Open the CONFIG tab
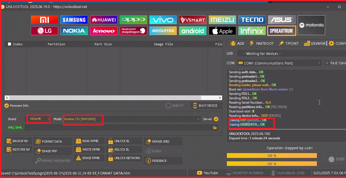This screenshot has width=346, height=178. tap(337, 43)
